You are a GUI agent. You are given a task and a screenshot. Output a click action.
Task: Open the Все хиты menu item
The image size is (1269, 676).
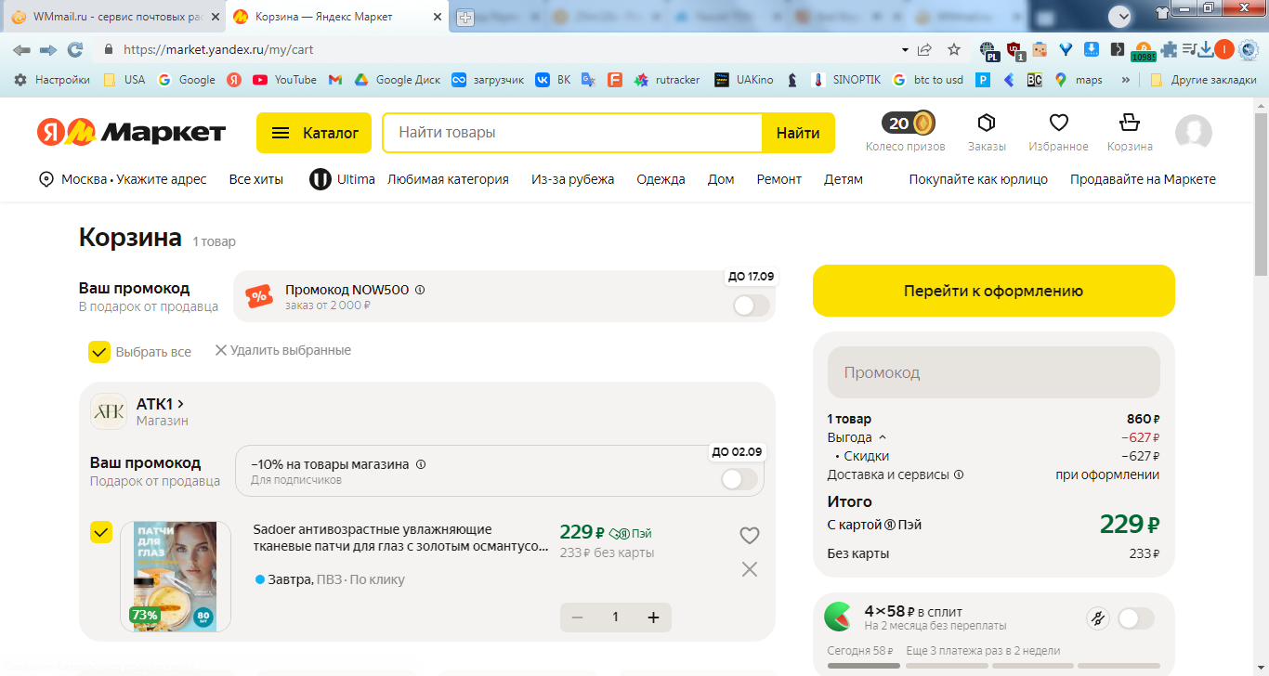coord(256,179)
